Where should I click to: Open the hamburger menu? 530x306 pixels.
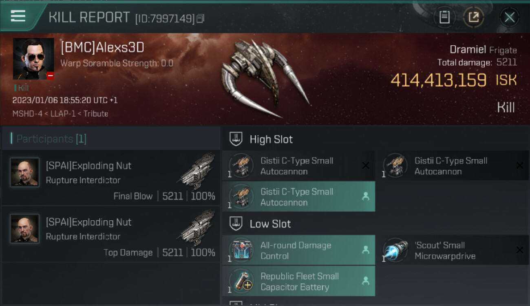(x=18, y=16)
